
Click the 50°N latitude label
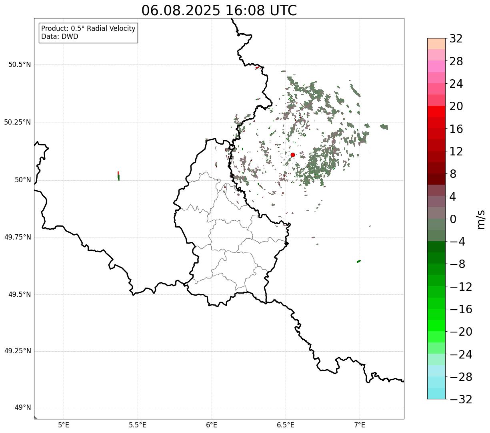23,180
